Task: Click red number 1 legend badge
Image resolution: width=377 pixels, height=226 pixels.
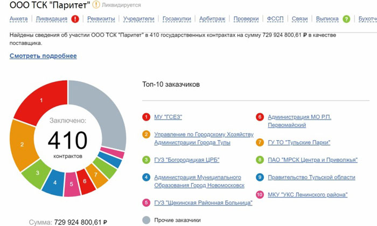Action: [x=146, y=117]
